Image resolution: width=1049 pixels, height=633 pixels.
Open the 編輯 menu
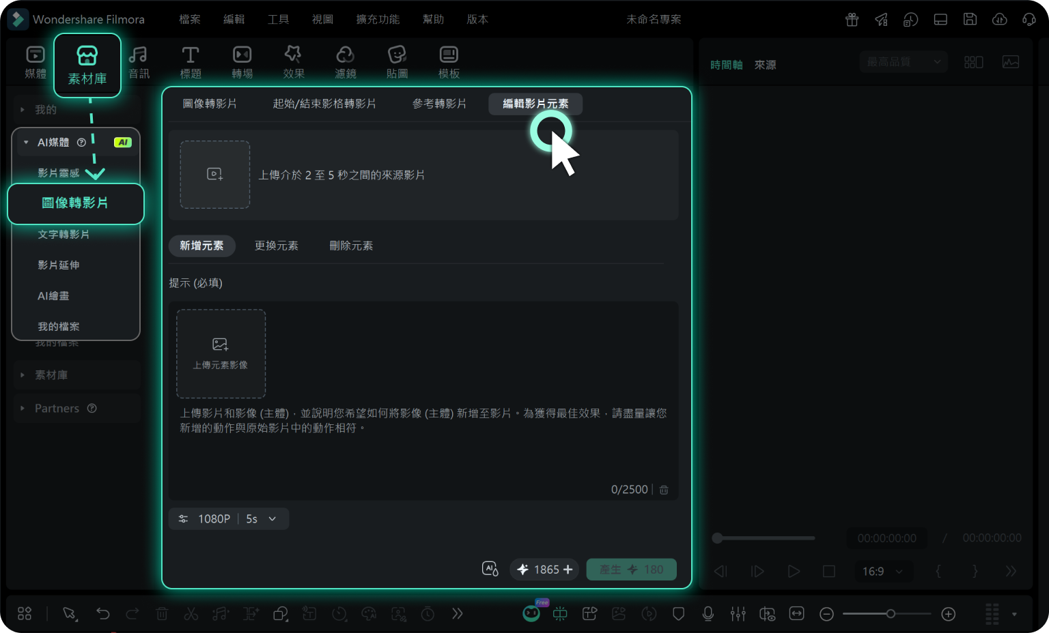click(x=234, y=19)
